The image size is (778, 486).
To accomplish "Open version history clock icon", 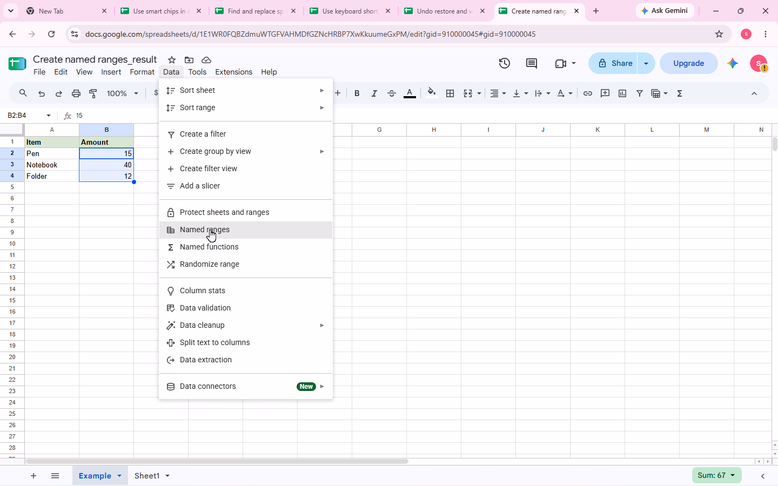I will (505, 63).
